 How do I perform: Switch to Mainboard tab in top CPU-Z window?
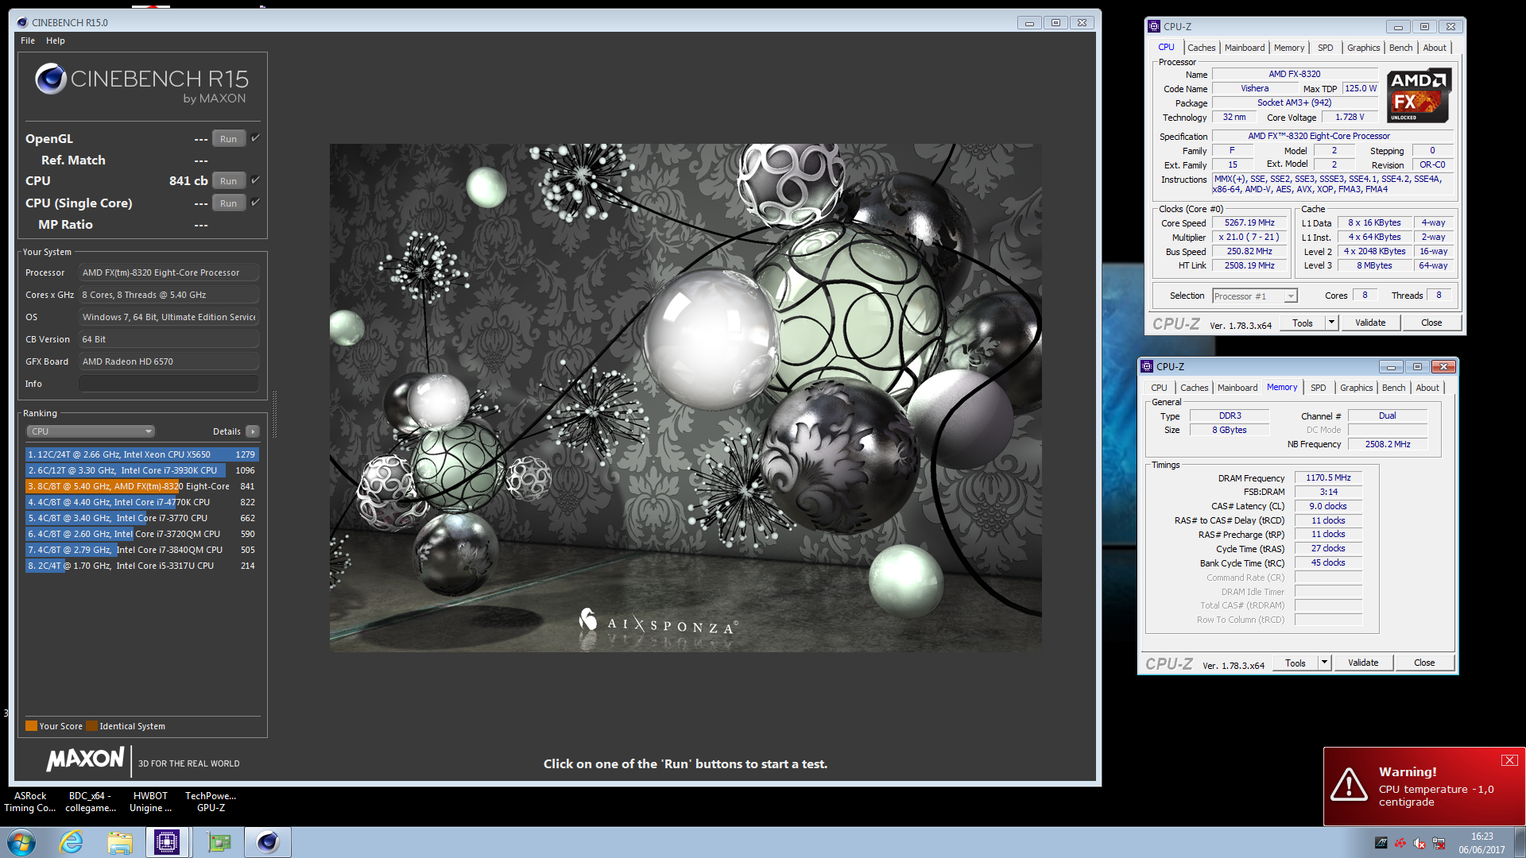(x=1244, y=48)
